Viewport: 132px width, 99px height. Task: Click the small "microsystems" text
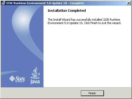click(x=20, y=82)
